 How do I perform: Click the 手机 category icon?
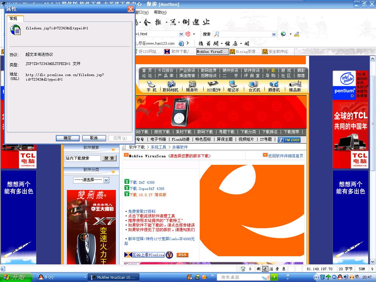tap(151, 86)
